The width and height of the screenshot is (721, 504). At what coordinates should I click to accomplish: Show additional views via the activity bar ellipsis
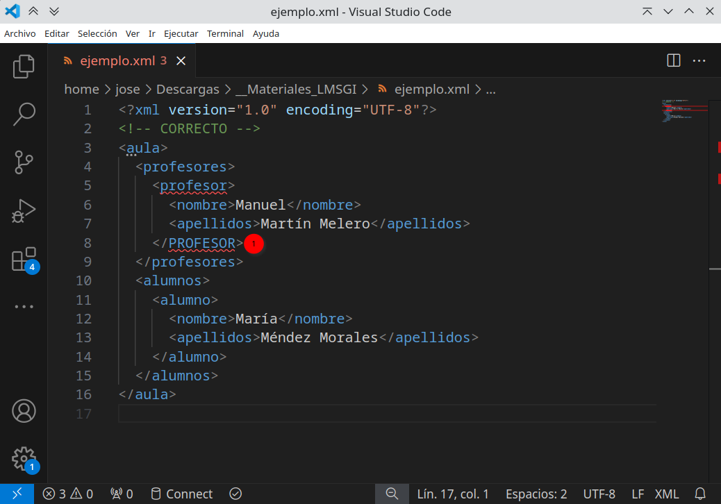tap(24, 306)
